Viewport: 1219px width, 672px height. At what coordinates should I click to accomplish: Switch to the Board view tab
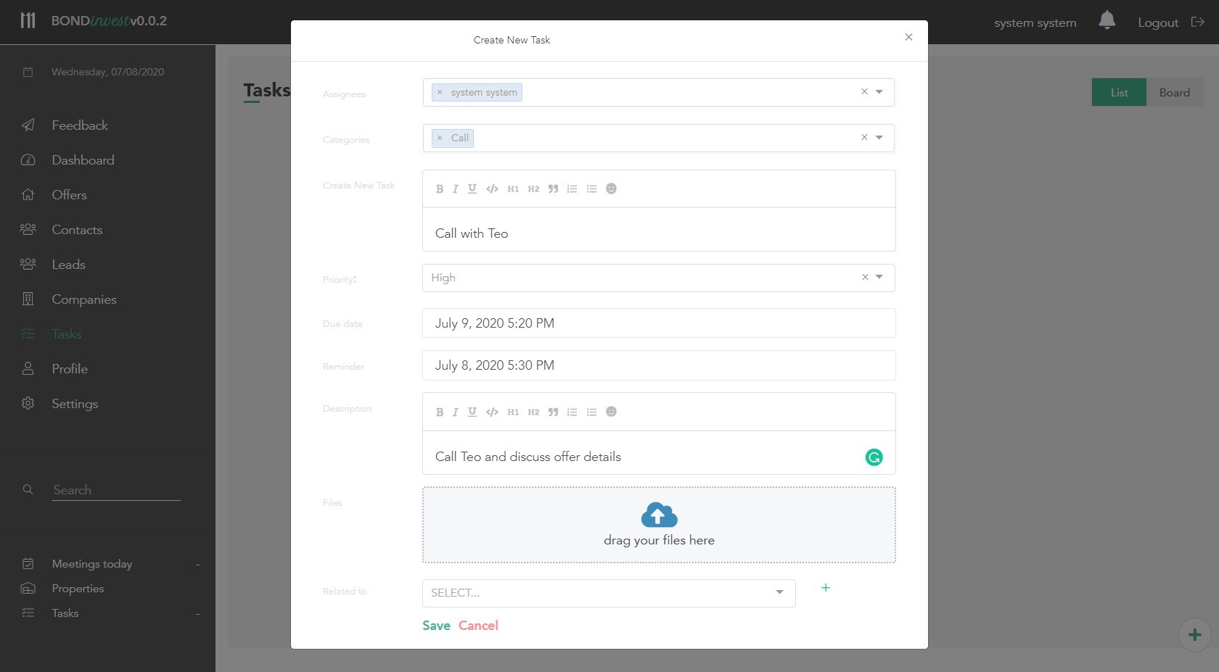click(1174, 93)
